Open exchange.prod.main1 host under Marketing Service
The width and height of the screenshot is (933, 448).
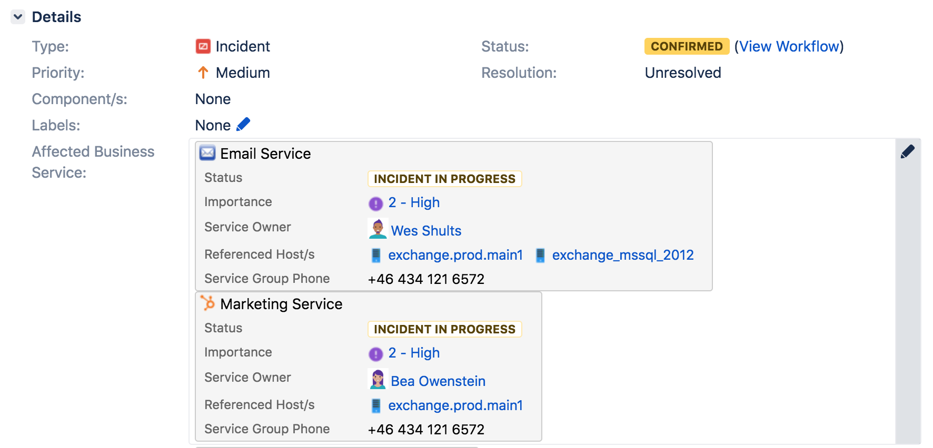pos(455,405)
